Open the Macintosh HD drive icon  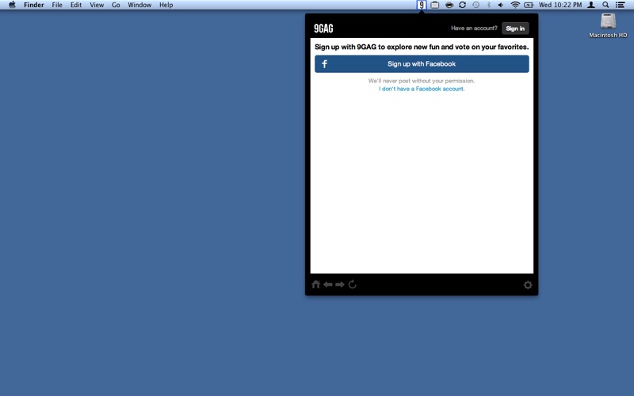[608, 22]
